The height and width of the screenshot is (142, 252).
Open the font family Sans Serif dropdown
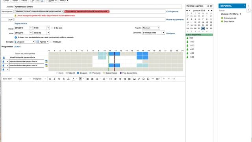click(9, 79)
